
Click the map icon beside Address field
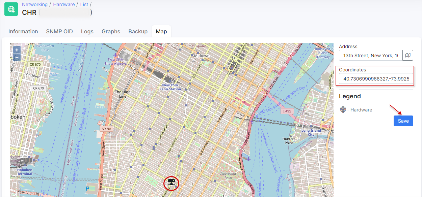(408, 55)
